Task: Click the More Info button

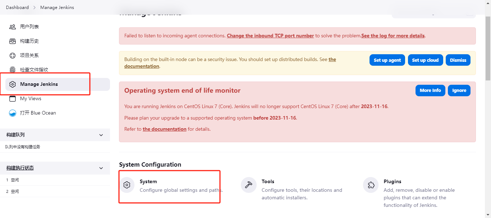Action: (x=430, y=91)
